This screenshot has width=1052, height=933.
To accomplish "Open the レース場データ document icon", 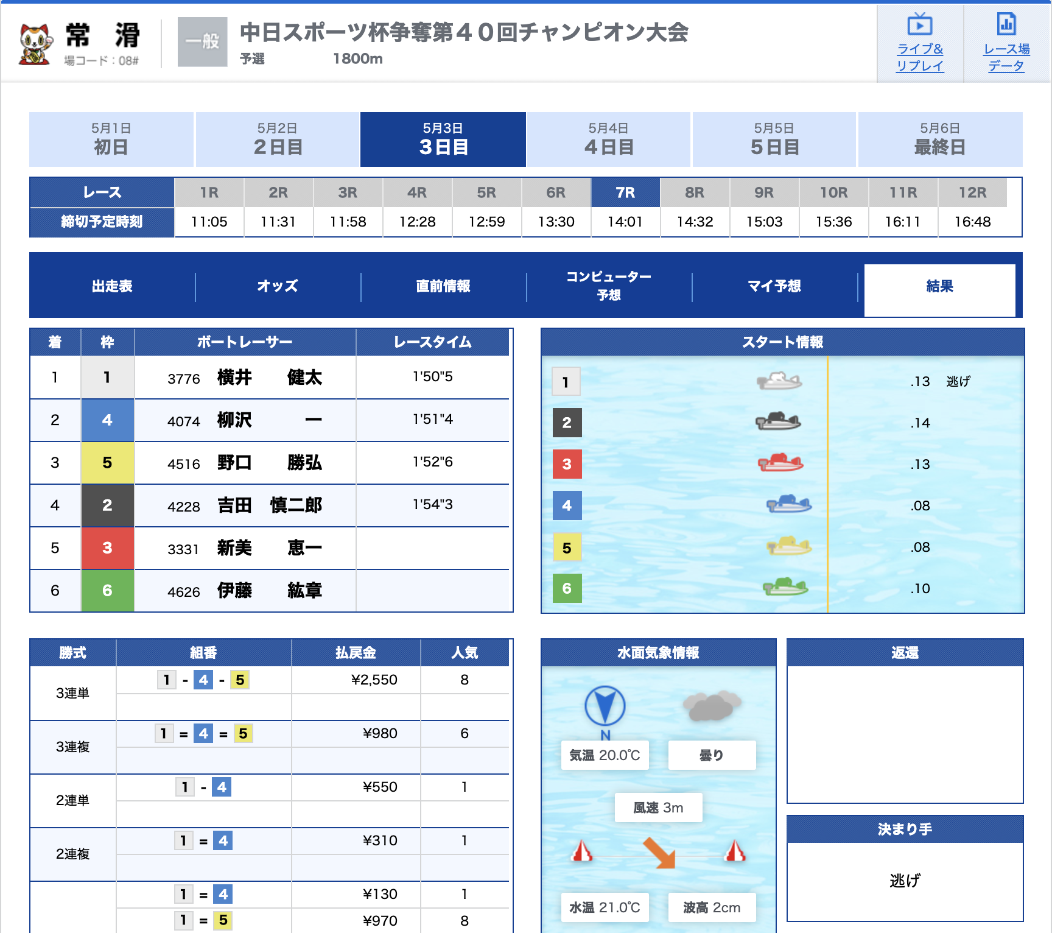I will pos(1006,25).
